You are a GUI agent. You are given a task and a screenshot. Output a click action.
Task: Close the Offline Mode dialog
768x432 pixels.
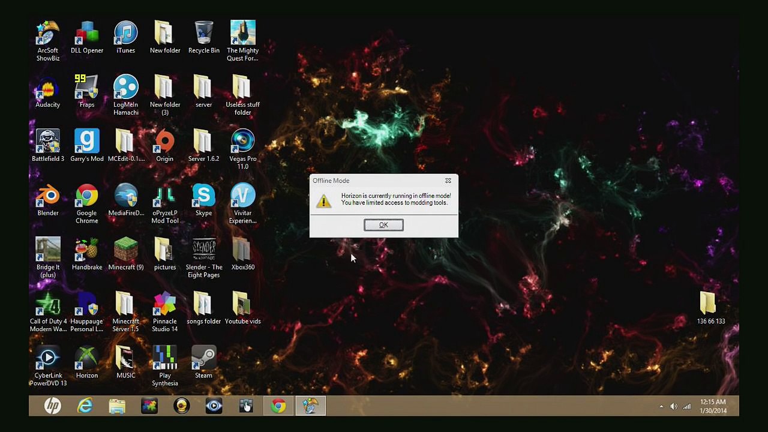(448, 181)
